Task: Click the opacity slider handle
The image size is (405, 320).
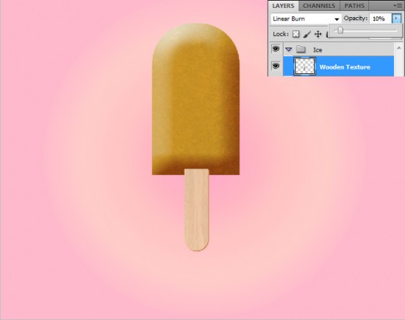Action: click(340, 30)
